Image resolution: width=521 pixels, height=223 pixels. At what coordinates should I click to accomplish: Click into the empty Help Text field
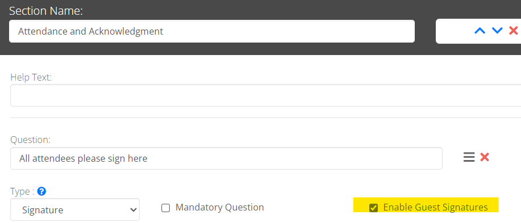(265, 95)
